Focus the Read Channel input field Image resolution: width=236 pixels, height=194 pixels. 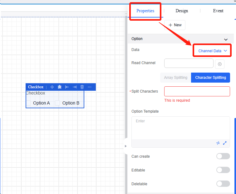pyautogui.click(x=189, y=63)
